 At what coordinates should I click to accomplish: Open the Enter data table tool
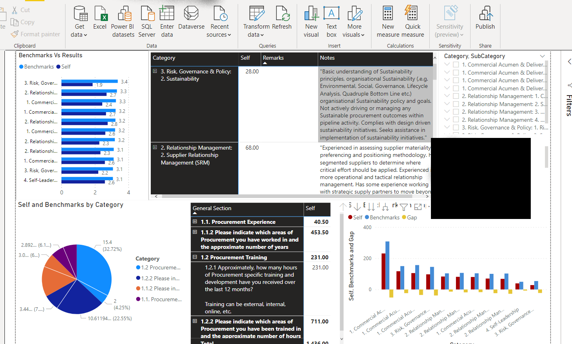[167, 22]
